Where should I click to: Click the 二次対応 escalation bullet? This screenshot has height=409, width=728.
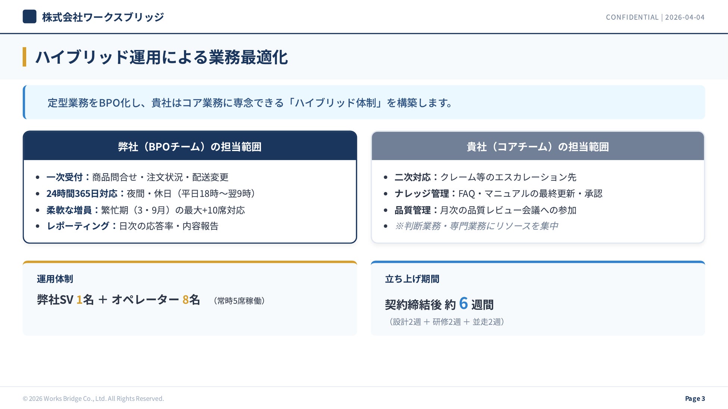coord(485,177)
